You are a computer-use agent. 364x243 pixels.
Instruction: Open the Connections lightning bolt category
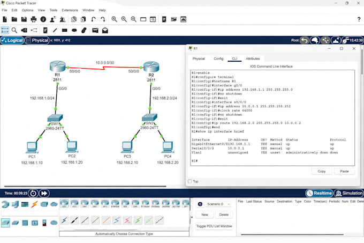point(34,204)
